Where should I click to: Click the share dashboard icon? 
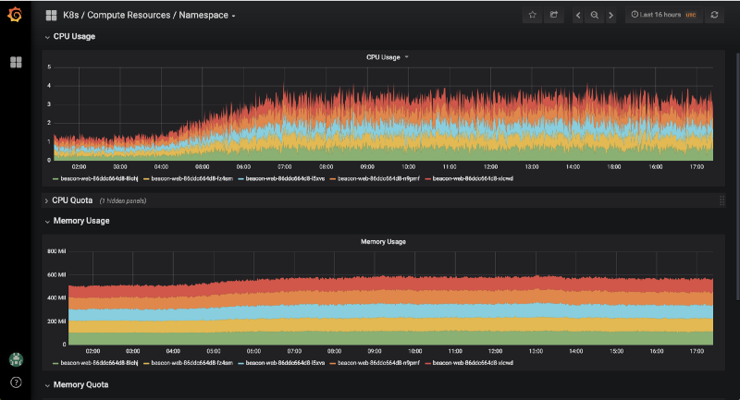pos(554,15)
